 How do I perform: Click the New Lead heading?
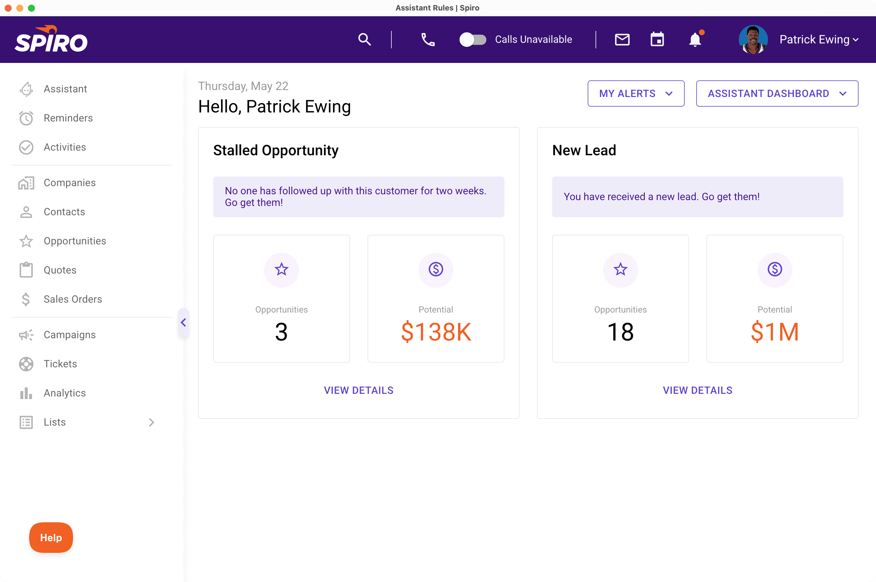click(x=584, y=151)
